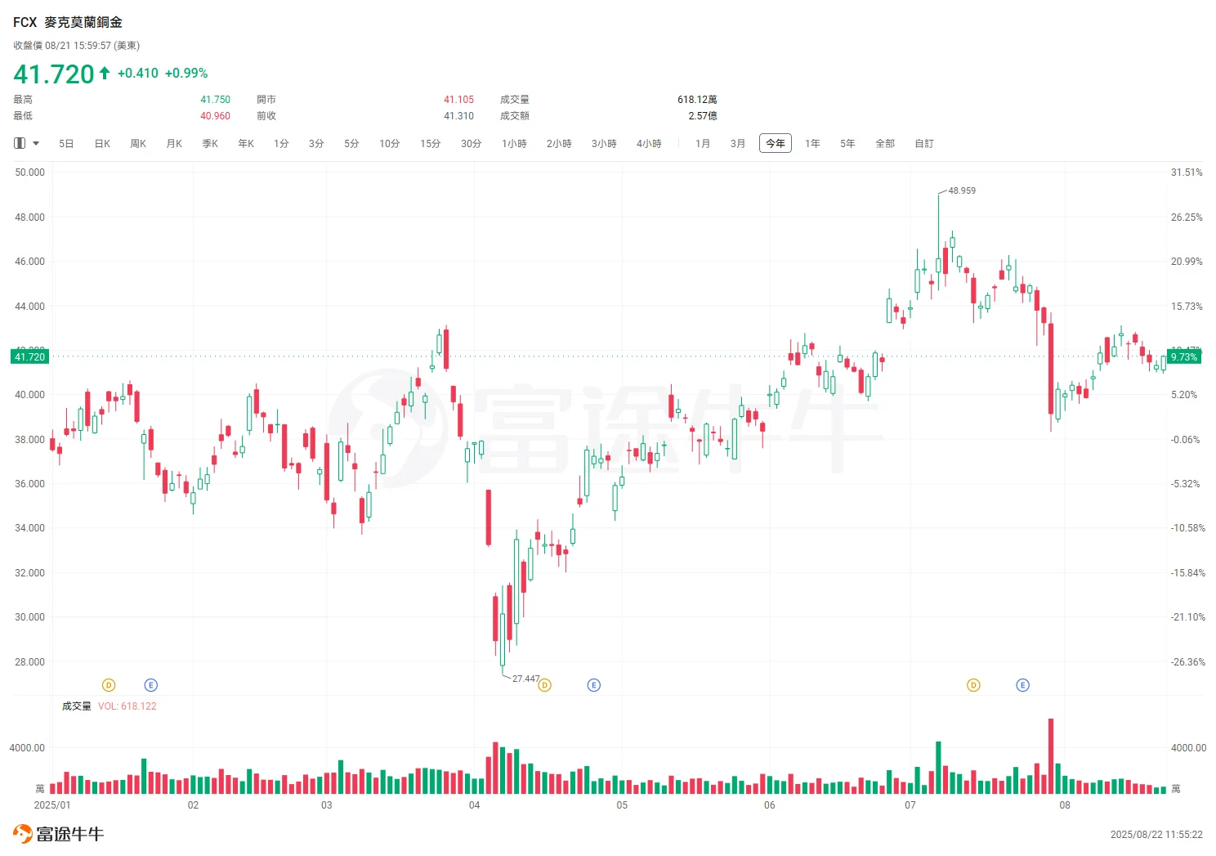1216x856 pixels.
Task: Click the +0.410 change value
Action: click(x=138, y=73)
